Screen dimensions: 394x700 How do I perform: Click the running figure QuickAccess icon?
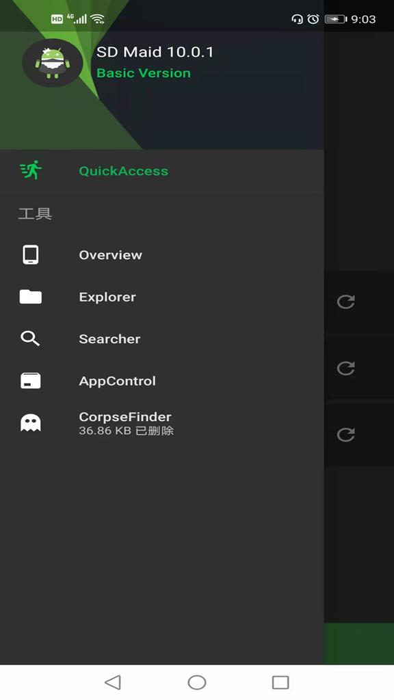pyautogui.click(x=30, y=170)
